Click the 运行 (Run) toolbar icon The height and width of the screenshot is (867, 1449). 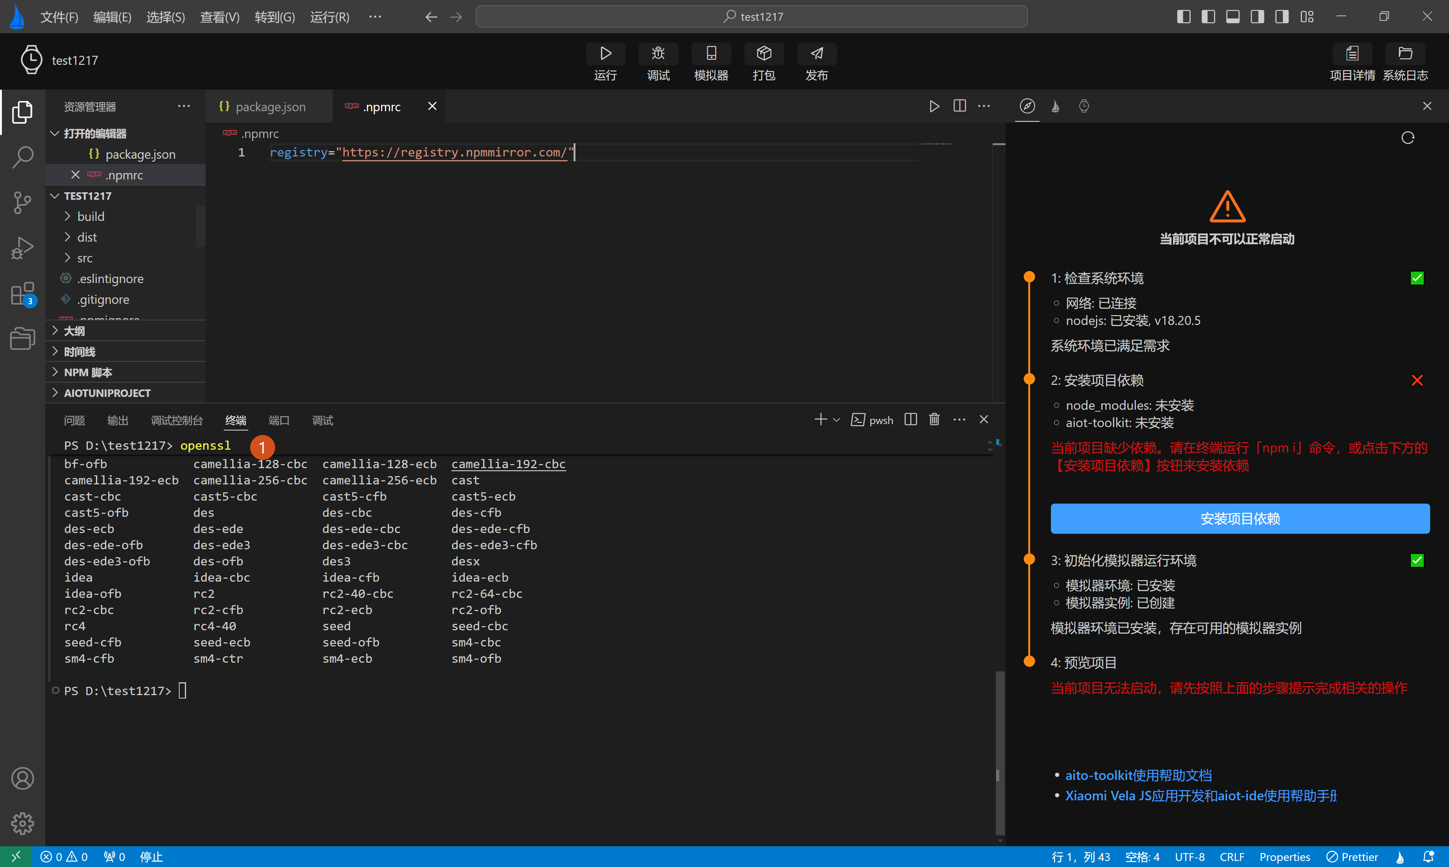pyautogui.click(x=605, y=54)
